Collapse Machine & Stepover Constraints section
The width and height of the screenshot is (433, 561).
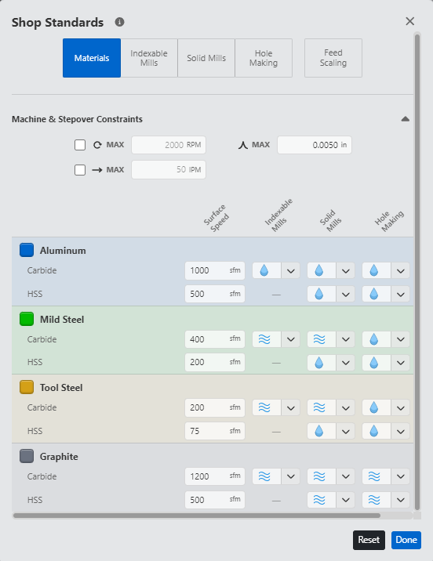(x=405, y=119)
